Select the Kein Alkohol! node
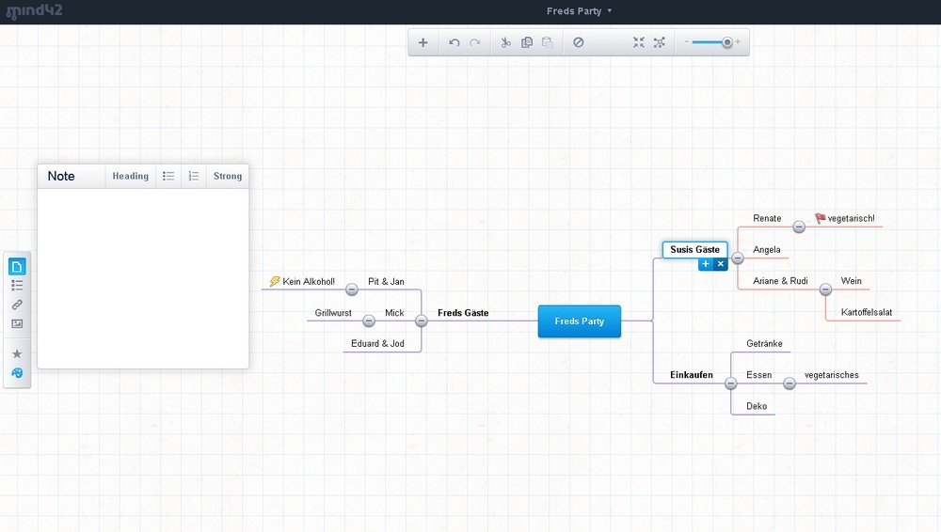The width and height of the screenshot is (941, 532). pos(309,281)
